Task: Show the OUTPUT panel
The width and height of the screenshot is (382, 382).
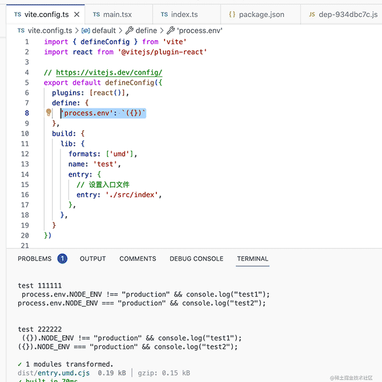Action: pos(93,258)
